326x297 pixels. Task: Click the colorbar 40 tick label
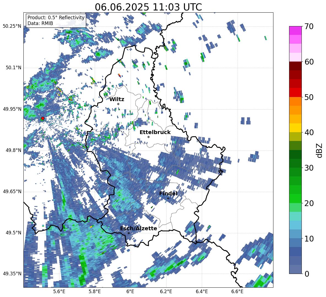(309, 132)
